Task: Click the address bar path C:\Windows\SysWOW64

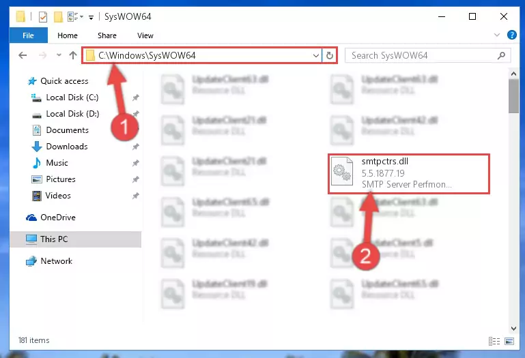Action: coord(147,55)
